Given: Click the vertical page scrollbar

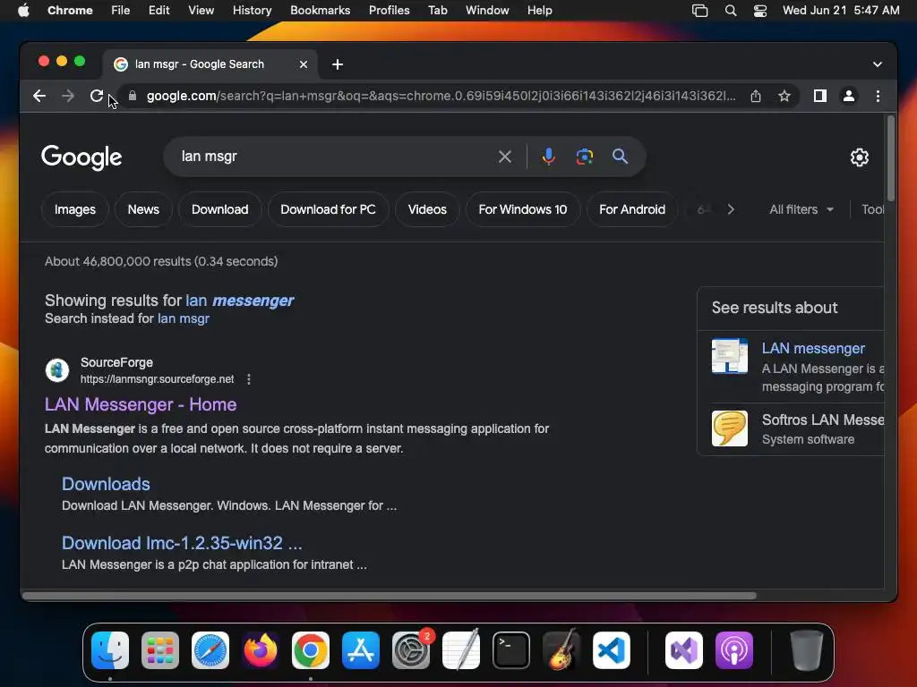Looking at the screenshot, I should click(x=891, y=157).
